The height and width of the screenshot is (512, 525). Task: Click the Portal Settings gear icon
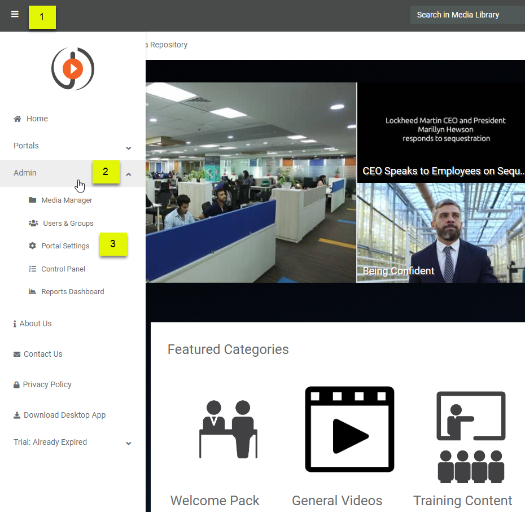32,246
